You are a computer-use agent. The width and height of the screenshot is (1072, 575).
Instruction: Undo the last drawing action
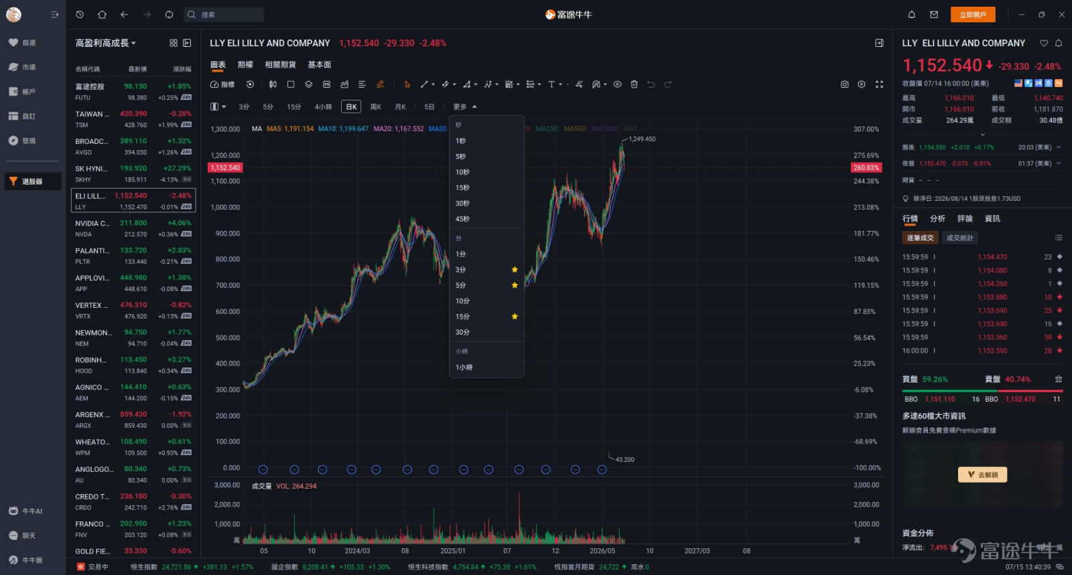pos(651,84)
